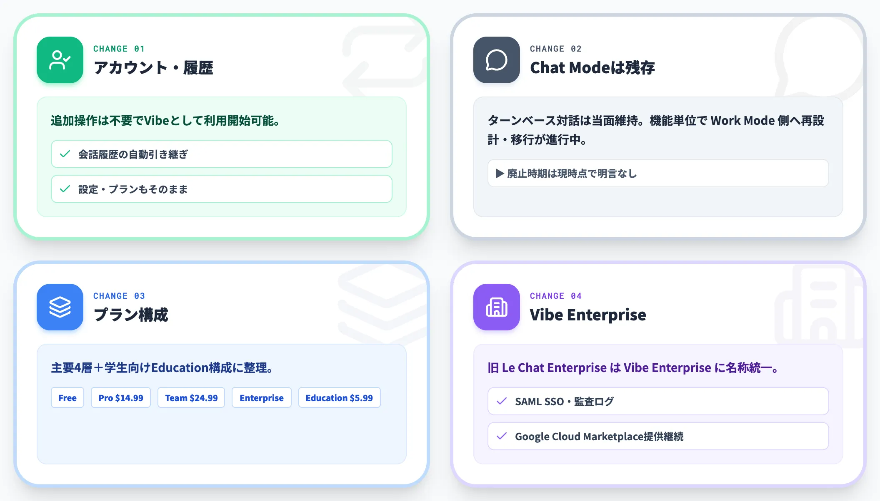Click the プラン構成 heading

click(131, 315)
